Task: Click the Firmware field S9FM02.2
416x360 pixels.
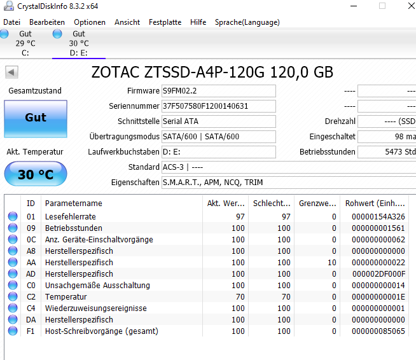Action: [x=219, y=91]
